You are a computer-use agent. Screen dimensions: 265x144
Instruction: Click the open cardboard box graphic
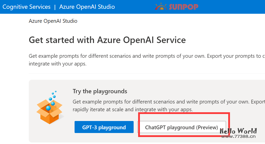coord(49,115)
